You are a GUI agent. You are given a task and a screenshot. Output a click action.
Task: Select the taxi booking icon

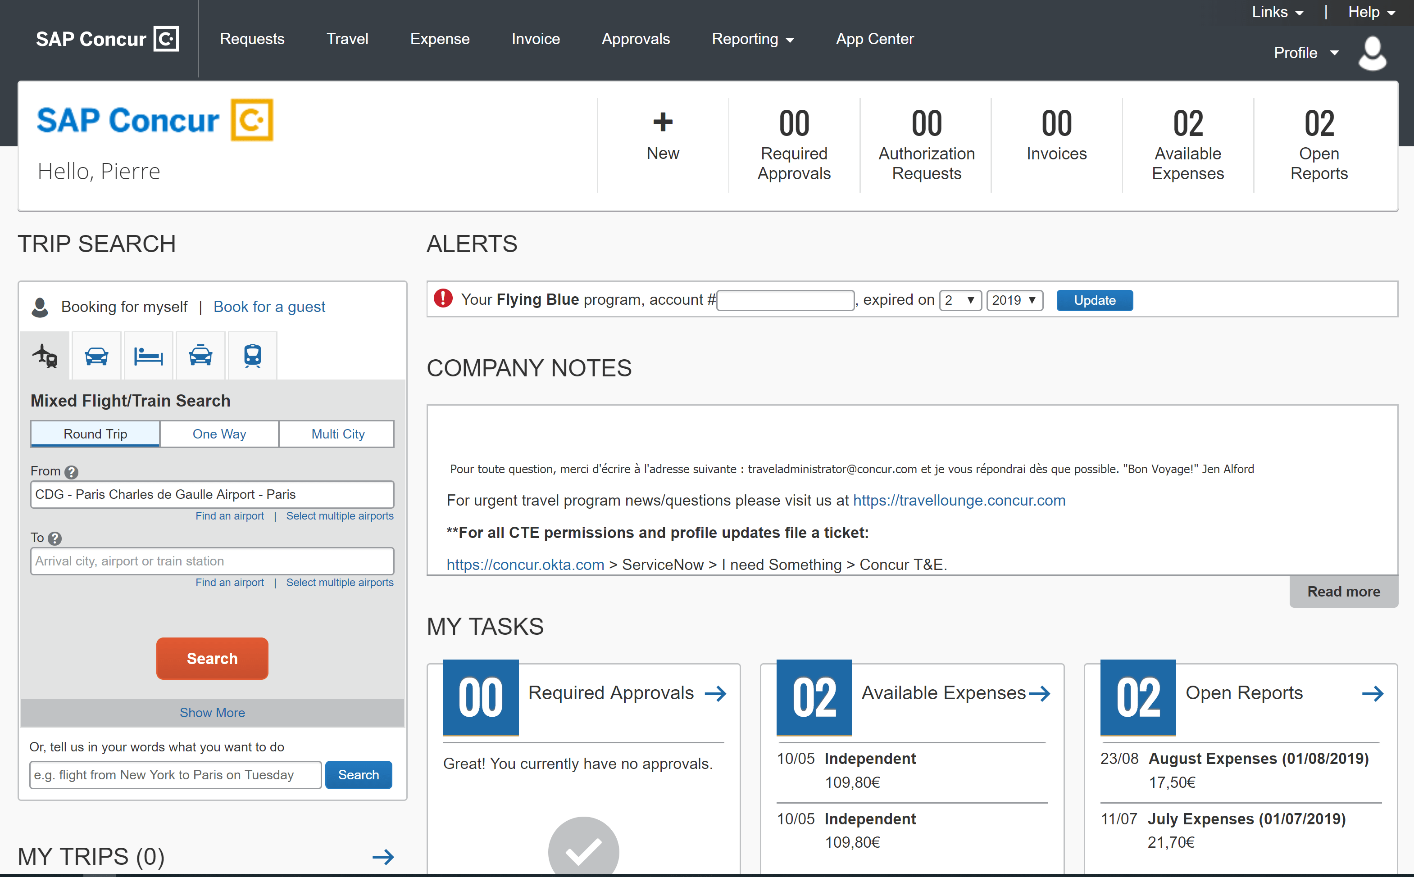pos(200,356)
